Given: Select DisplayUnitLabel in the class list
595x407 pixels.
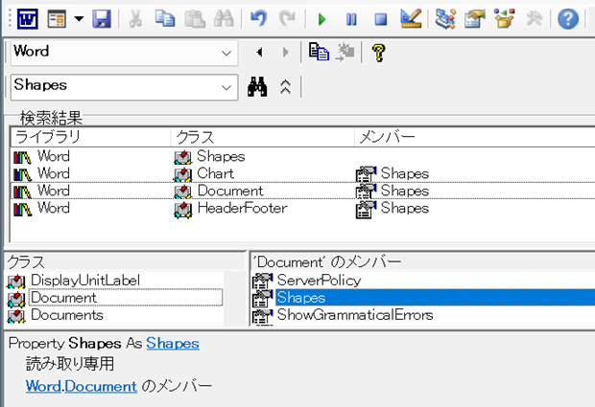Looking at the screenshot, I should (85, 281).
